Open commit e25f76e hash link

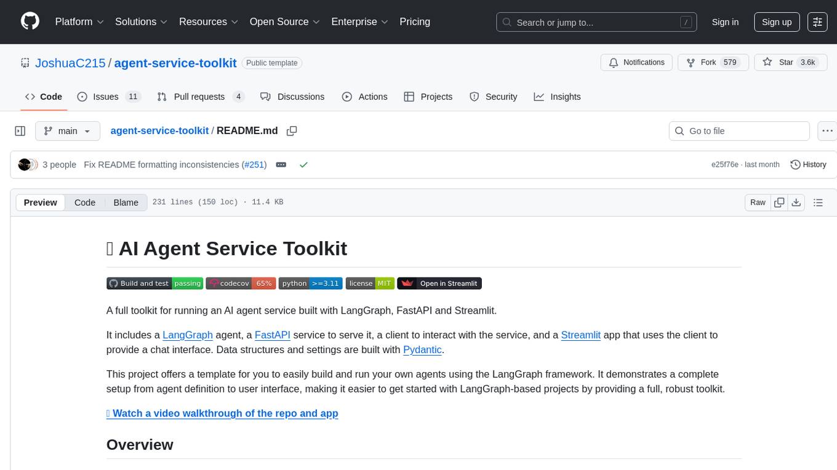click(724, 165)
